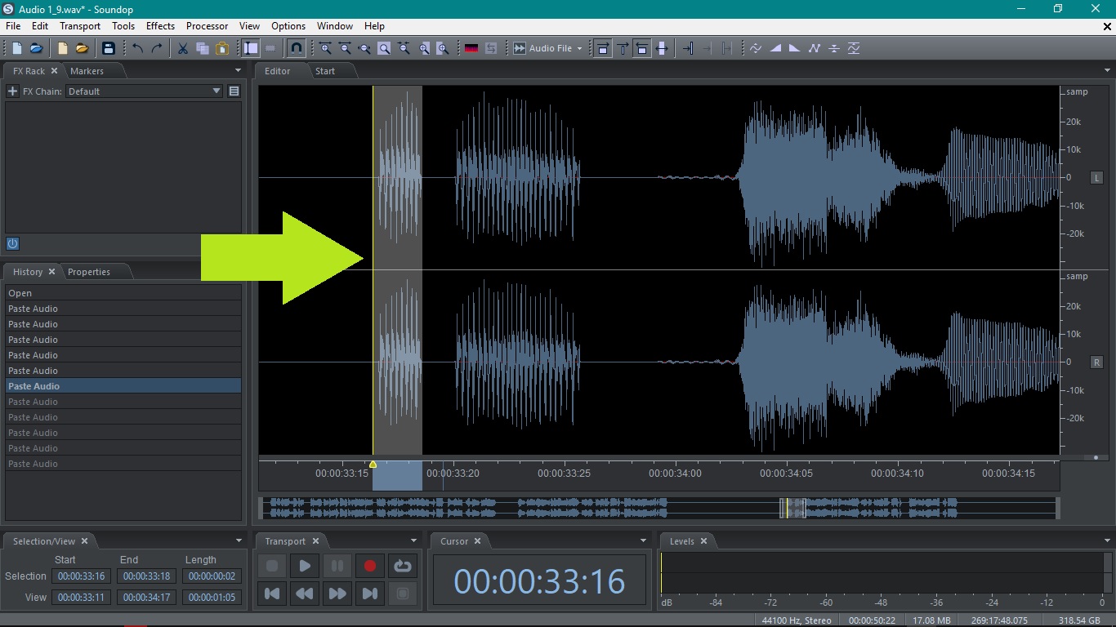Open the Effects menu

click(160, 26)
